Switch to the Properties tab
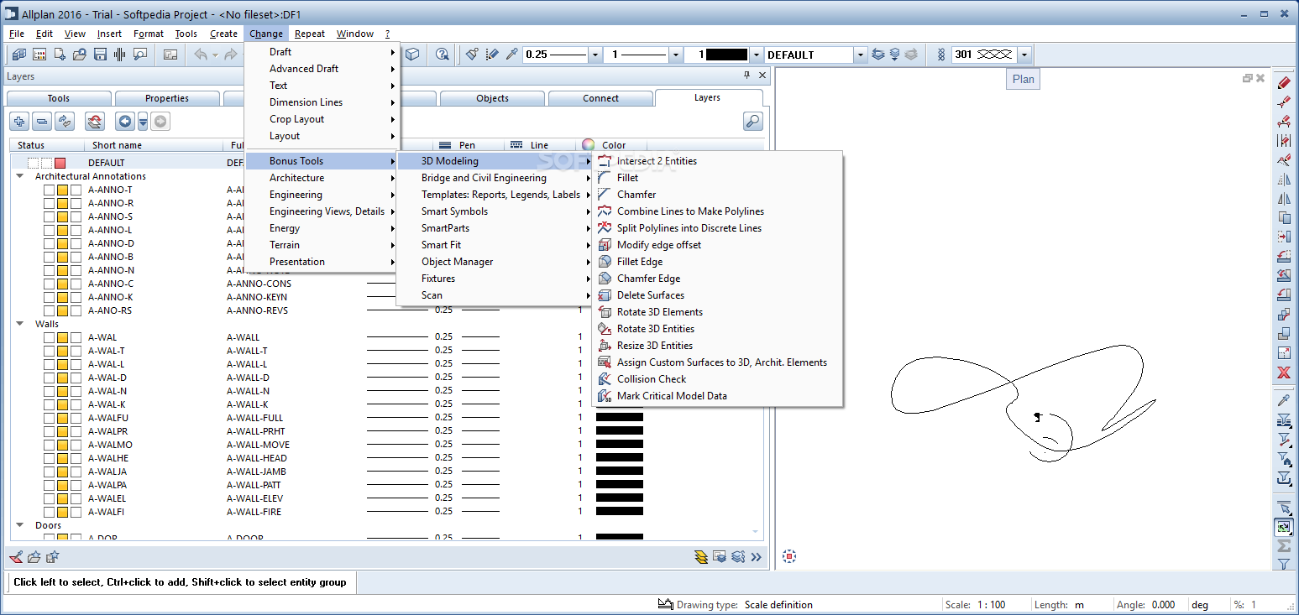 coord(167,98)
